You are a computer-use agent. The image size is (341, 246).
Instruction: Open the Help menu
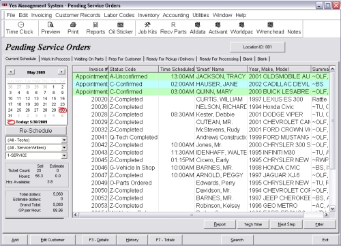[x=241, y=15]
